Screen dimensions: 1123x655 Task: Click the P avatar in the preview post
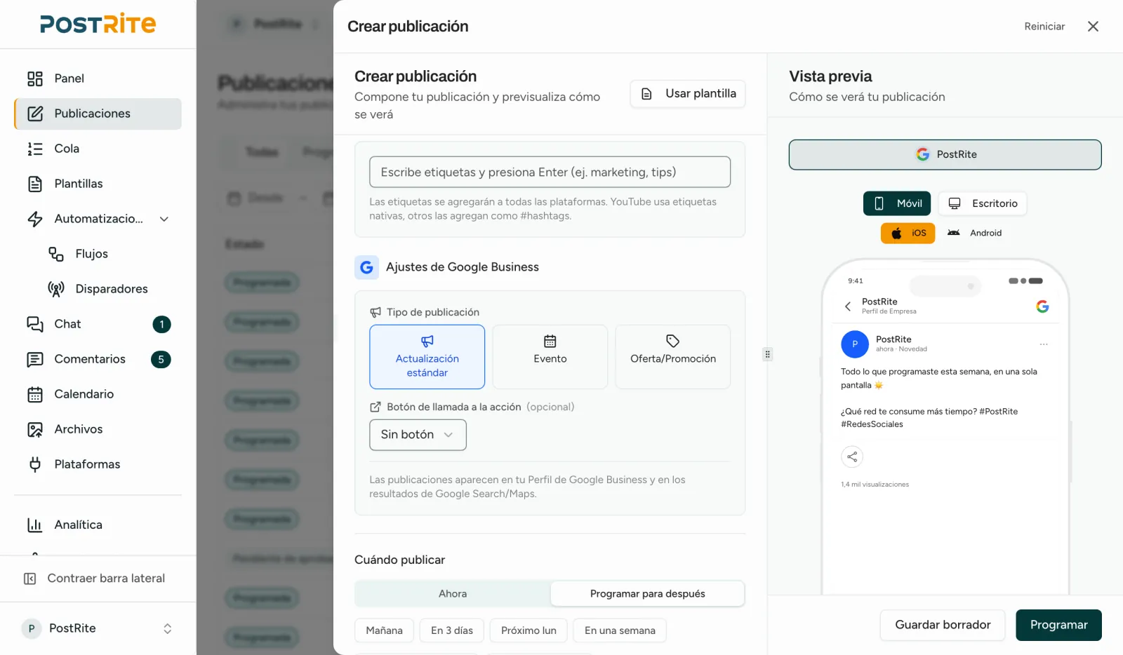pos(854,344)
